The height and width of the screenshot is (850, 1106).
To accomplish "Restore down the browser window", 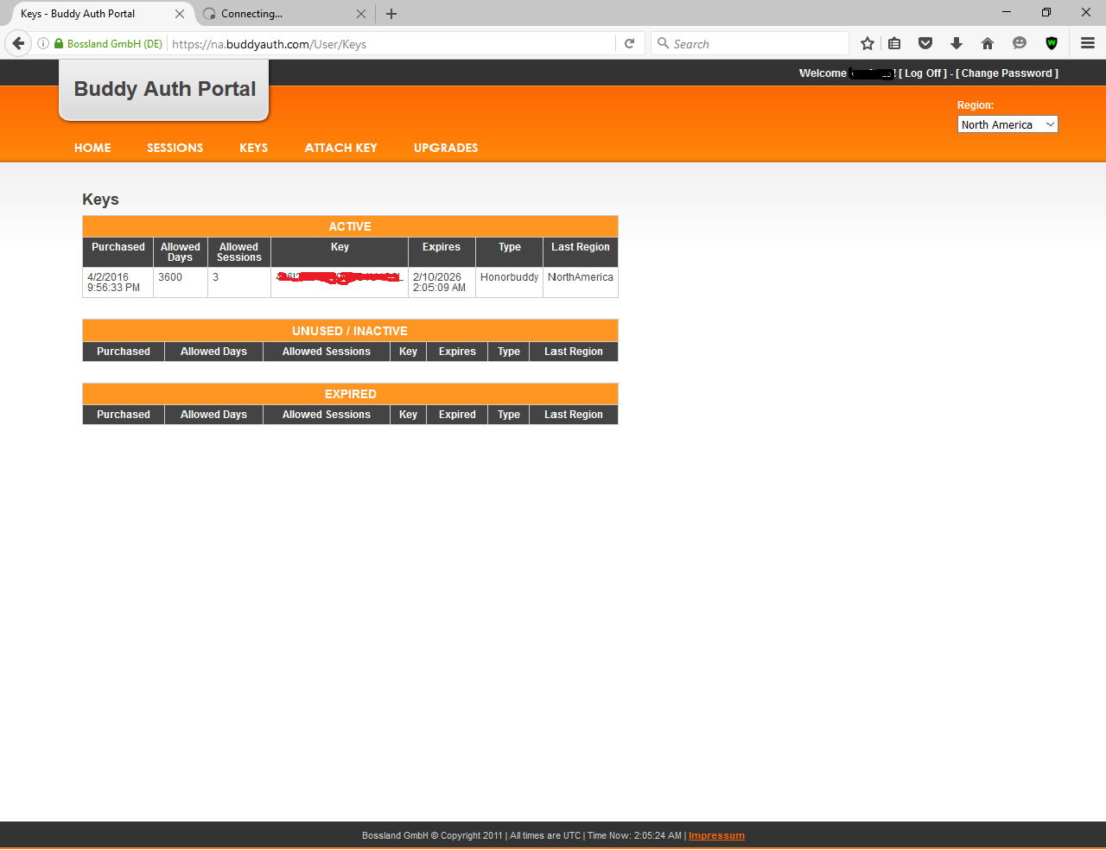I will pyautogui.click(x=1046, y=12).
